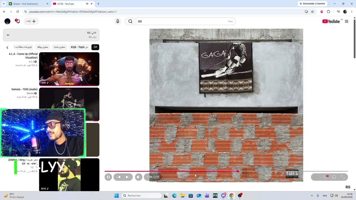This screenshot has height=200, width=356.
Task: Mute the video player volume
Action: (139, 177)
